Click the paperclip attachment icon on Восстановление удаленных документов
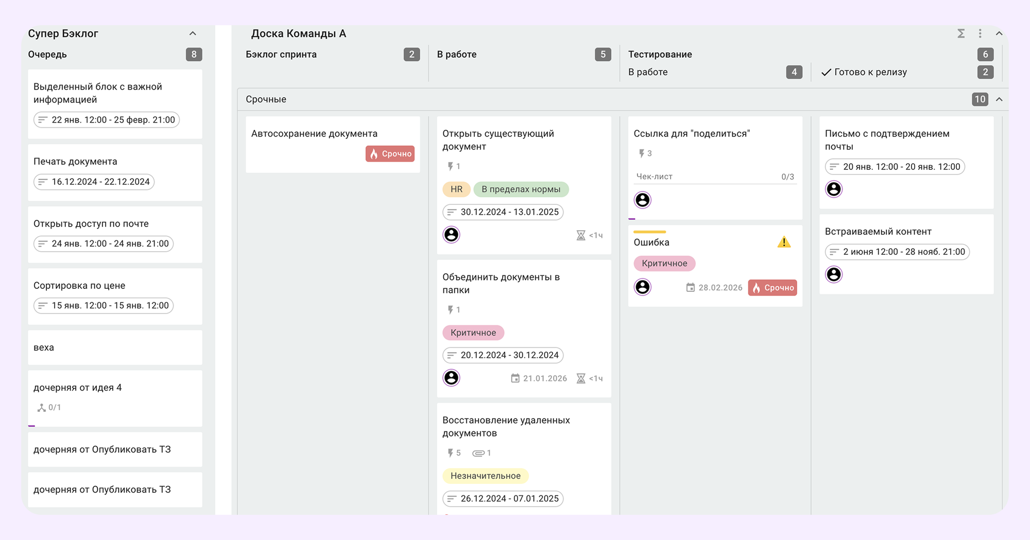The height and width of the screenshot is (540, 1030). [x=478, y=453]
